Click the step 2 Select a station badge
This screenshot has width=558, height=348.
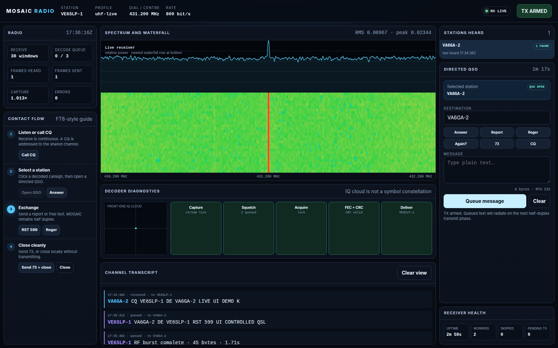(x=11, y=171)
